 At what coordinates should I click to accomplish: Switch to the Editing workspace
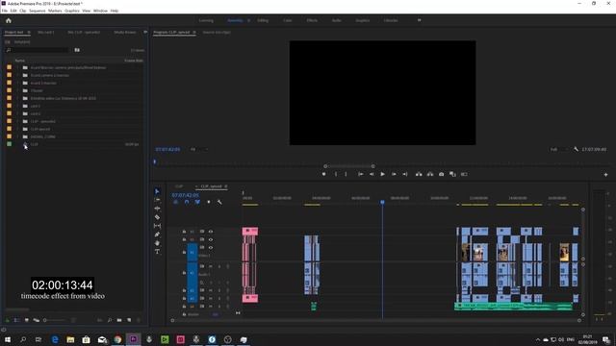[263, 20]
